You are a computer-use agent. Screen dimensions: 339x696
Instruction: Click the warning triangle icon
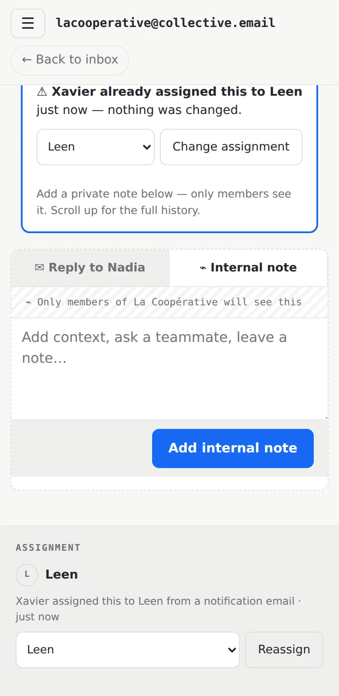point(42,92)
